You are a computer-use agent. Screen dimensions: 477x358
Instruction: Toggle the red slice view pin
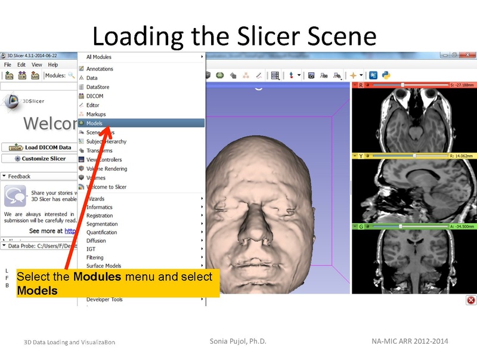[x=355, y=85]
